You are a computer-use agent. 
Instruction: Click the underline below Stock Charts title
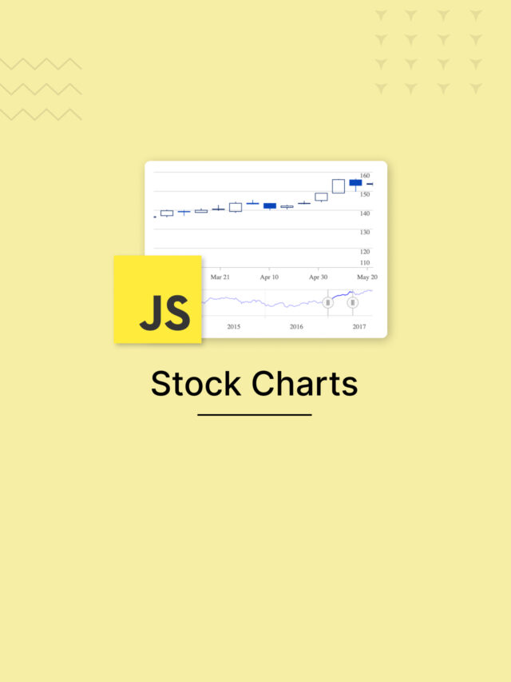click(255, 415)
